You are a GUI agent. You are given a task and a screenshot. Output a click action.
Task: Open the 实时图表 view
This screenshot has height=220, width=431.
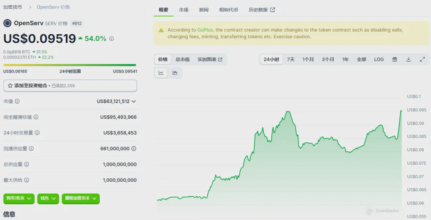click(210, 59)
